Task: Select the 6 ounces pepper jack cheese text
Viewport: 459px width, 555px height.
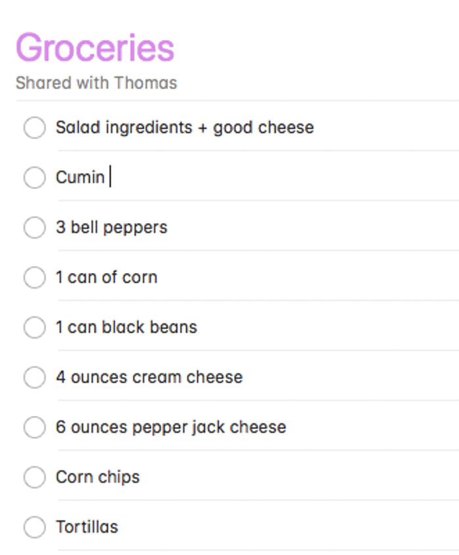Action: (170, 427)
